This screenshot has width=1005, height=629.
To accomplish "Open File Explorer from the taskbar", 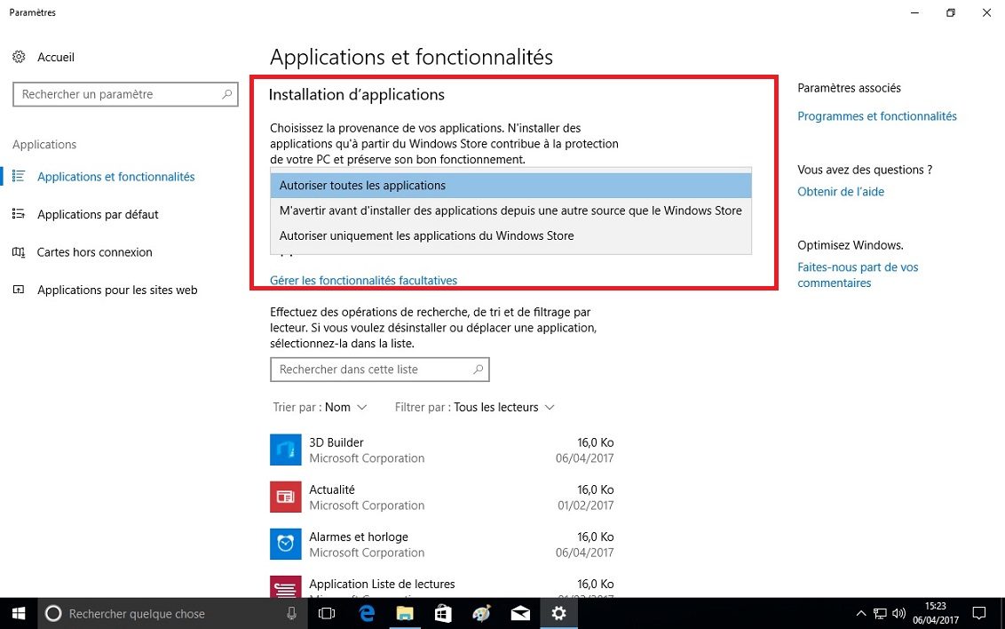I will 405,613.
